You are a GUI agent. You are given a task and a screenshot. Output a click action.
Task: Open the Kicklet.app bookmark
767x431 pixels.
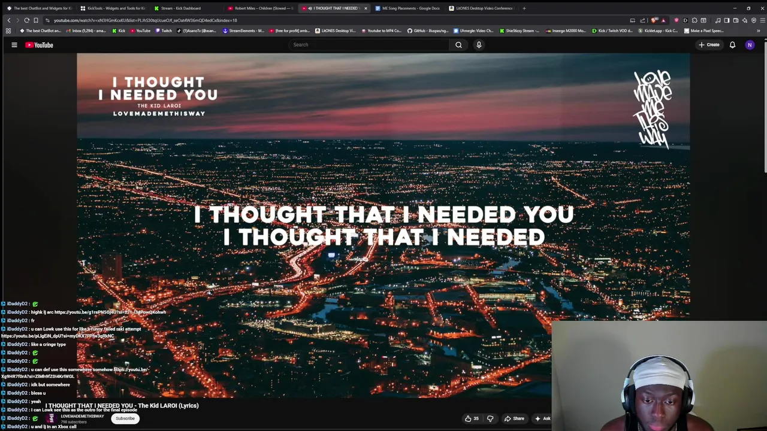tap(658, 31)
